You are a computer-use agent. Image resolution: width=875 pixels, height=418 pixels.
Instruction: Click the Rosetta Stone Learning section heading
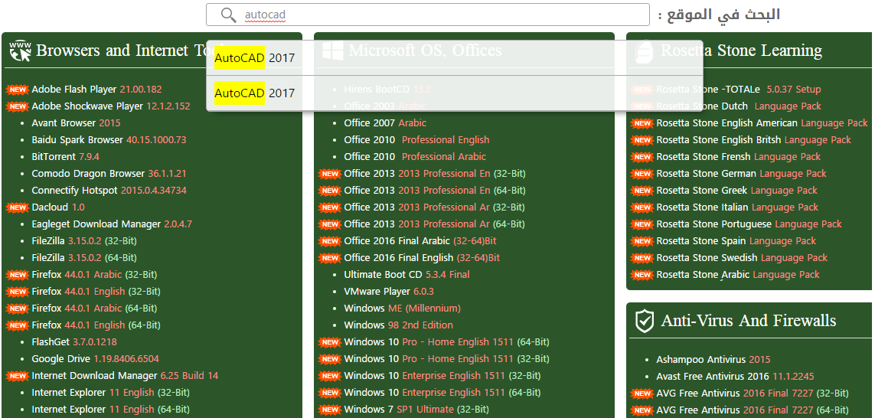pos(741,51)
